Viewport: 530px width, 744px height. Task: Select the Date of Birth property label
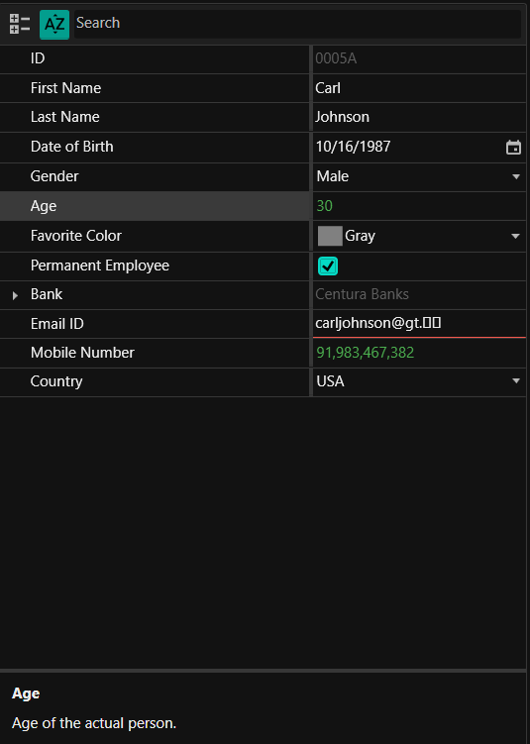(x=72, y=147)
